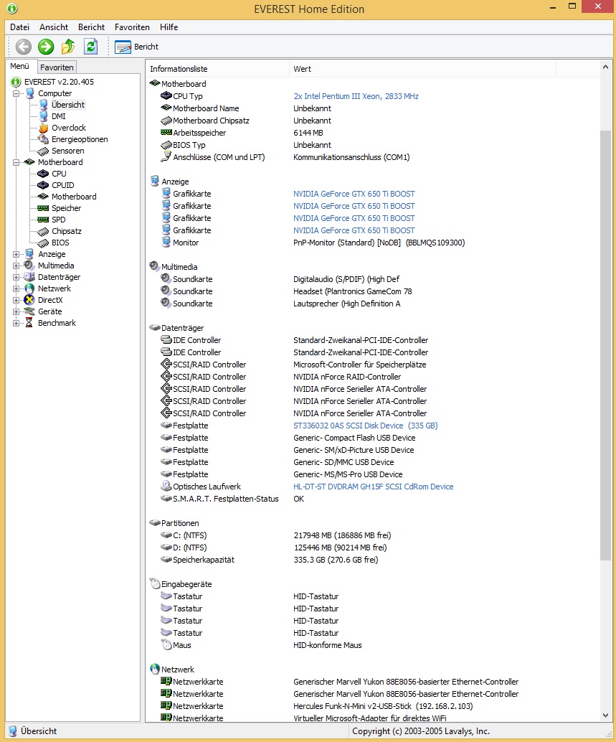Select Übersicht in the Computer tree

coord(68,105)
